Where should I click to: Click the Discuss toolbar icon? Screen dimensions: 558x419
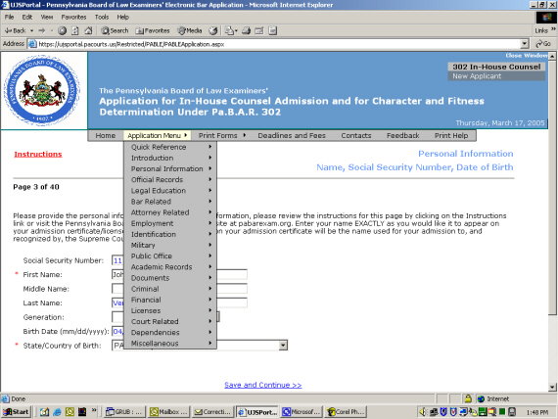[272, 30]
